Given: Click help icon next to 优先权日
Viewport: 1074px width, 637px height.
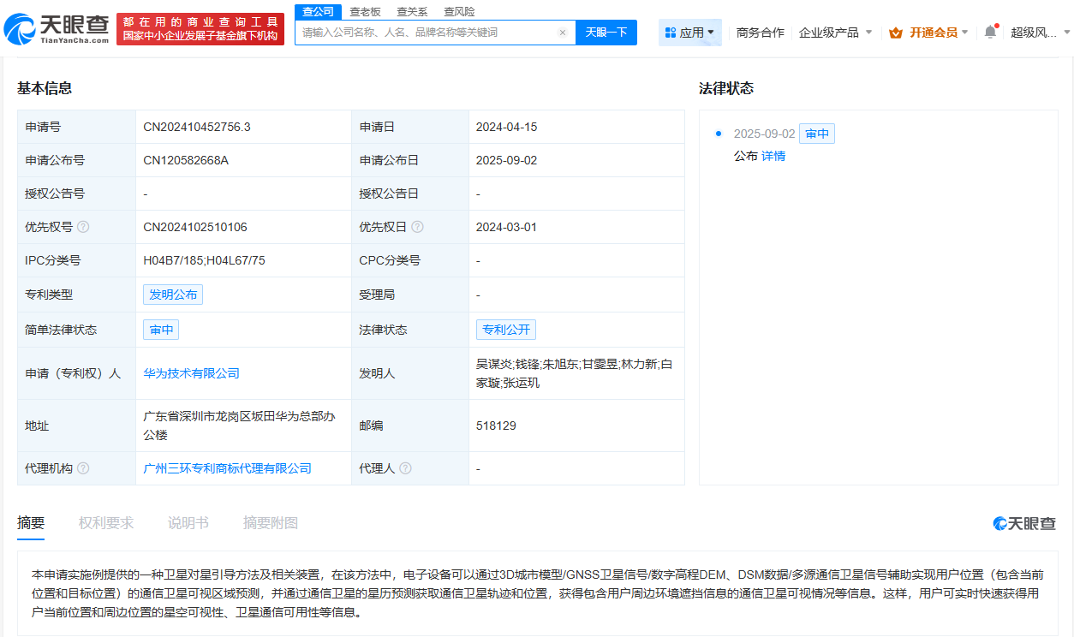Looking at the screenshot, I should 417,227.
